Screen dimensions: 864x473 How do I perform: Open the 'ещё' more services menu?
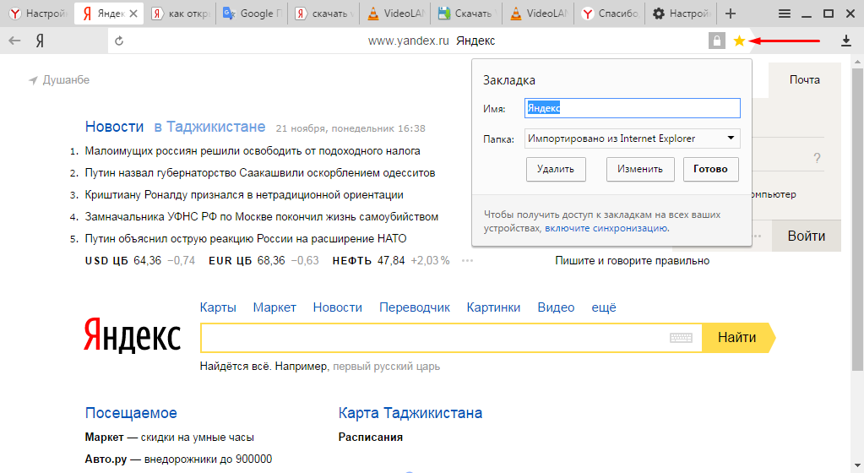[604, 307]
